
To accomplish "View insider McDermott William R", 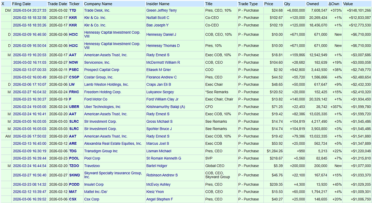I will pyautogui.click(x=163, y=62).
